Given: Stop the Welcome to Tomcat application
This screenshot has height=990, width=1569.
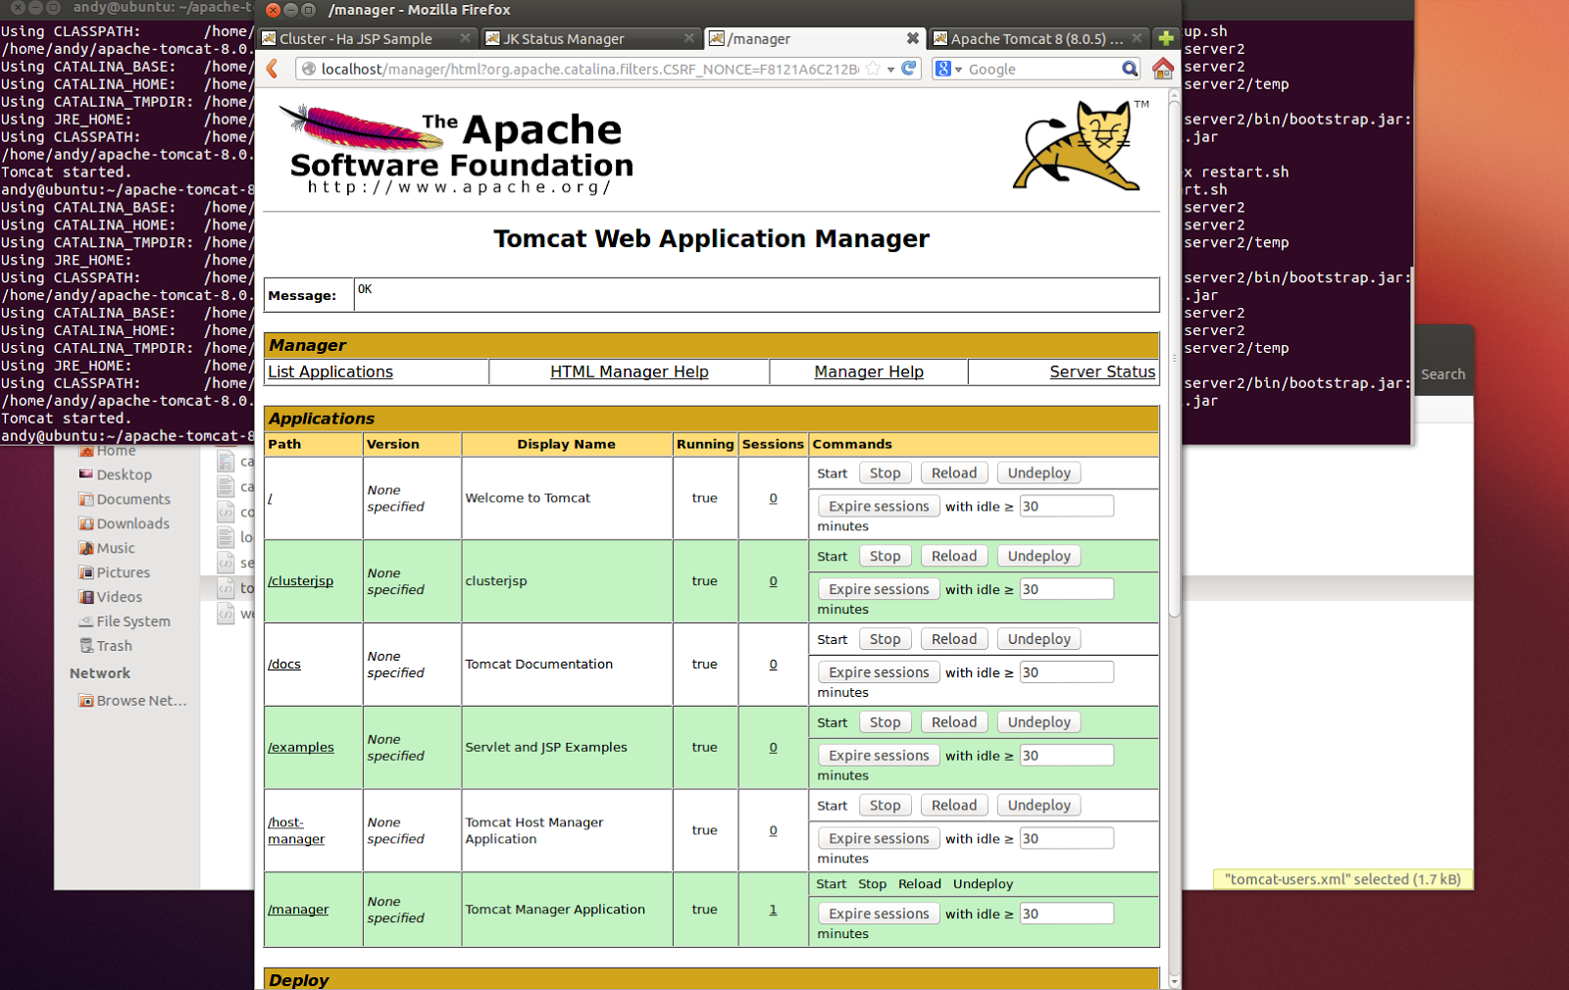Looking at the screenshot, I should point(885,473).
